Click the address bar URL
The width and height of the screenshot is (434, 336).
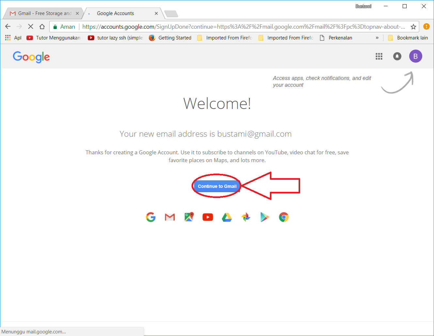pyautogui.click(x=243, y=27)
